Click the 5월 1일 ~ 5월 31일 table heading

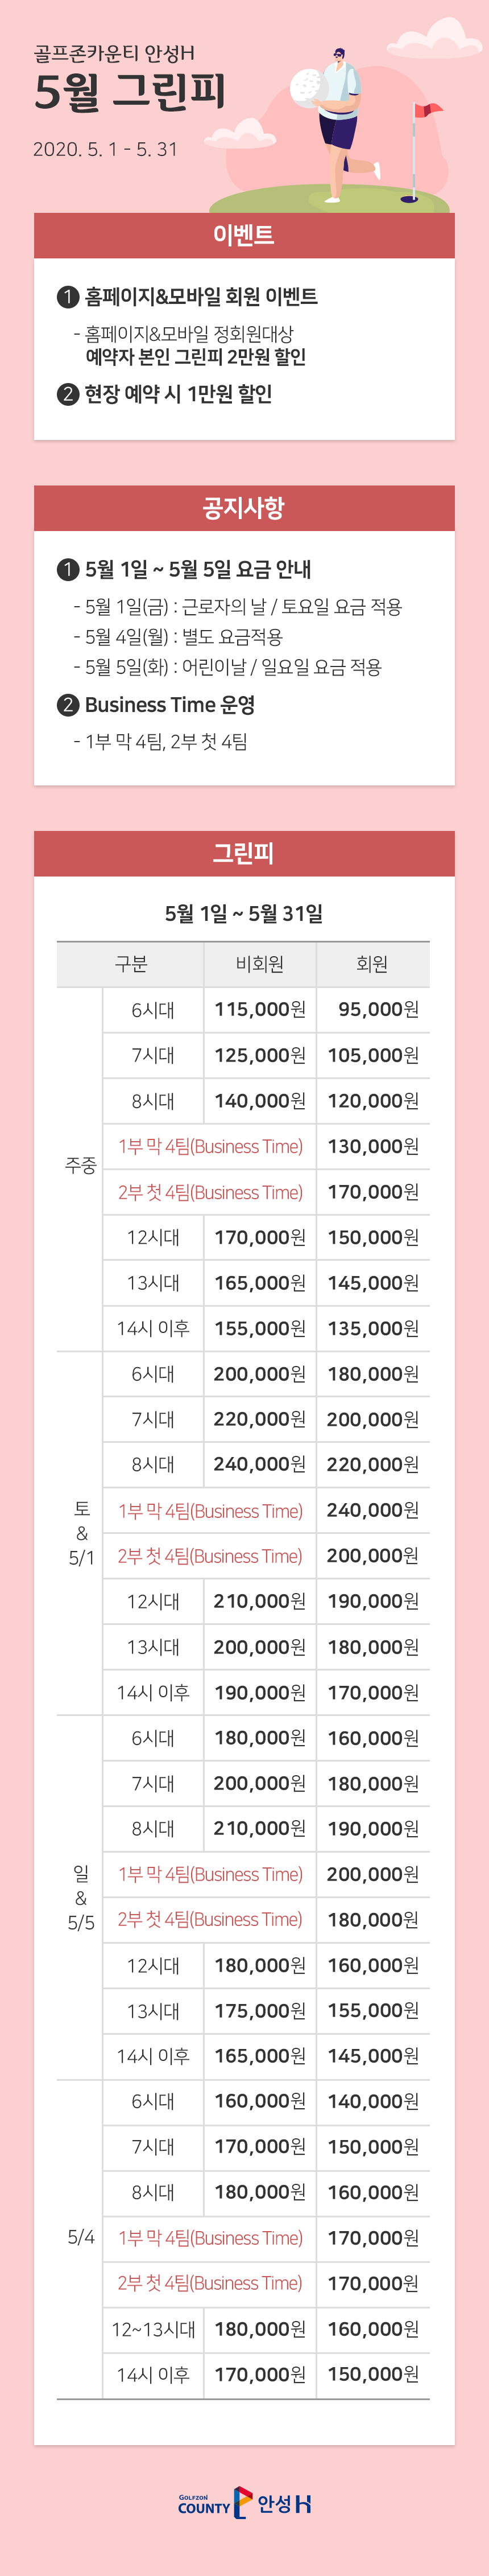[244, 913]
